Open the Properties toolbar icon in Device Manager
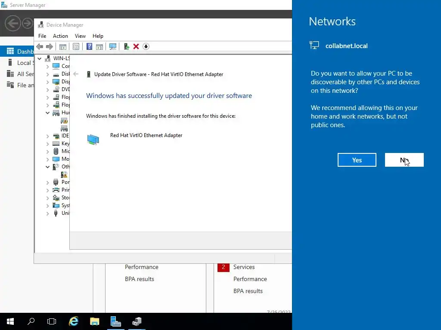441x330 pixels. [76, 46]
